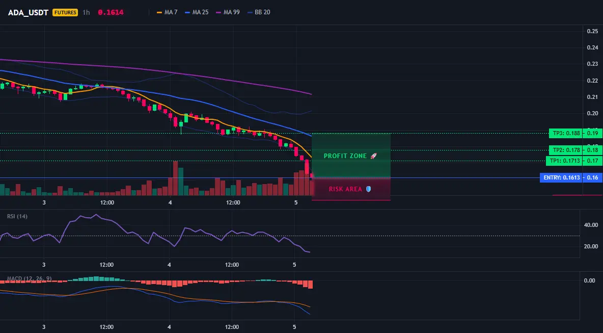This screenshot has height=333, width=603.
Task: Click the 0.25 price axis value
Action: tap(593, 31)
